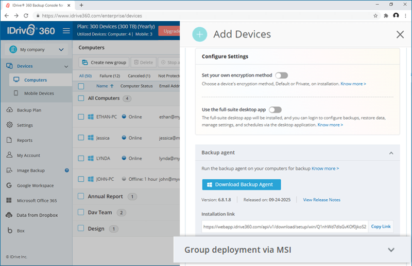The height and width of the screenshot is (266, 412).
Task: Click the Windows icon of Jessica row
Action: 91,138
